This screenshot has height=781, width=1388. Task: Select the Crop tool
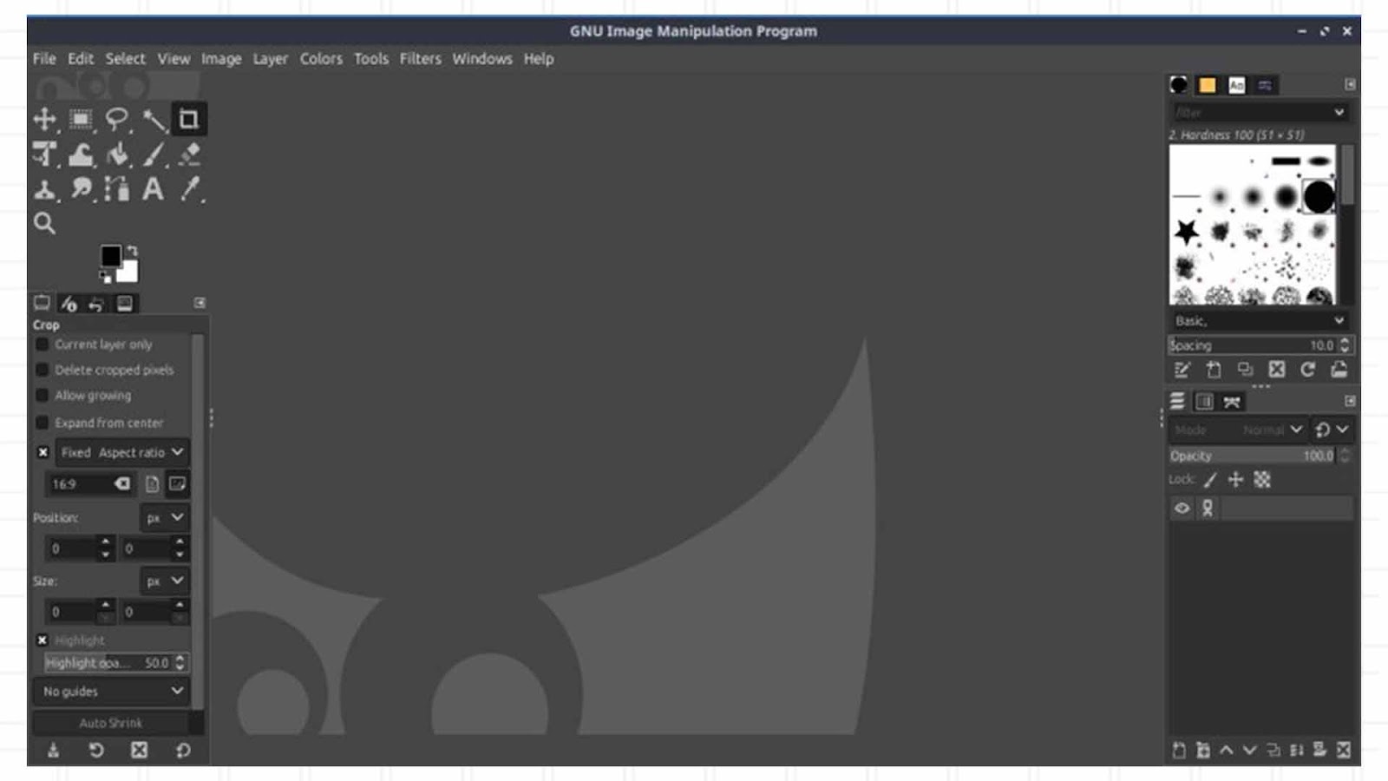tap(188, 119)
